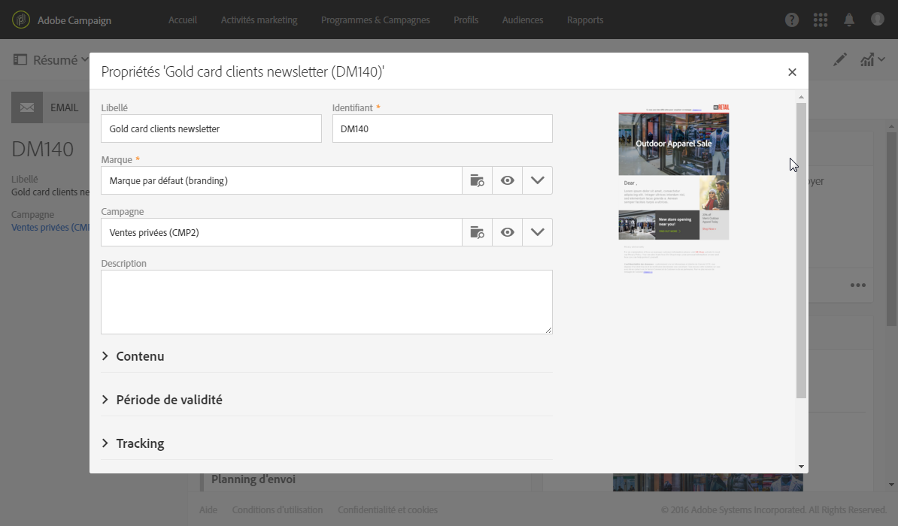Open the reports chart icon dropdown
The image size is (898, 526).
tap(872, 59)
